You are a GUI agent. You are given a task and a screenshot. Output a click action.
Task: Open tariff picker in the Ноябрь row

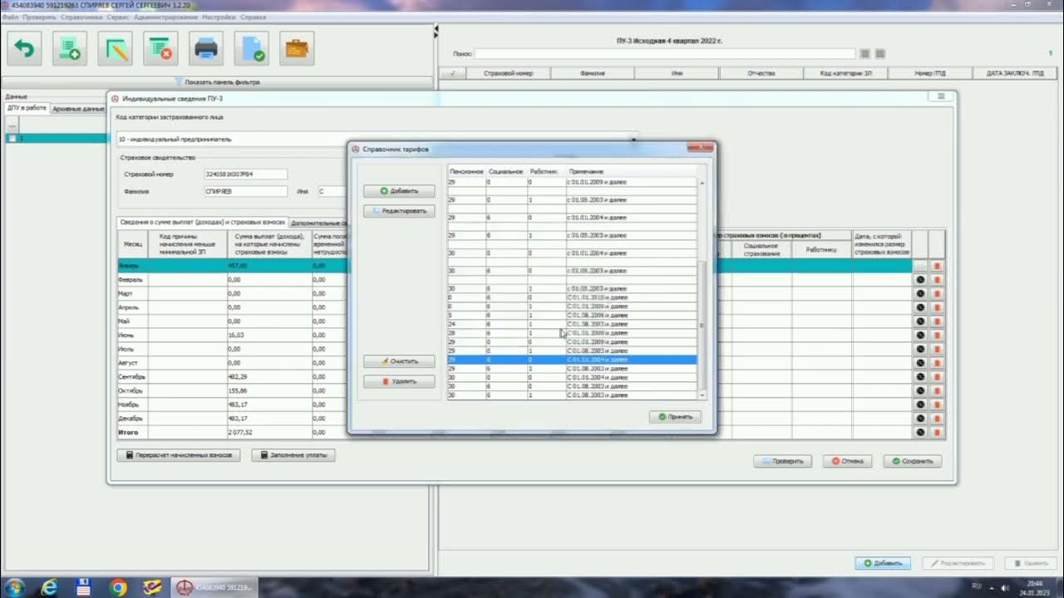click(920, 404)
